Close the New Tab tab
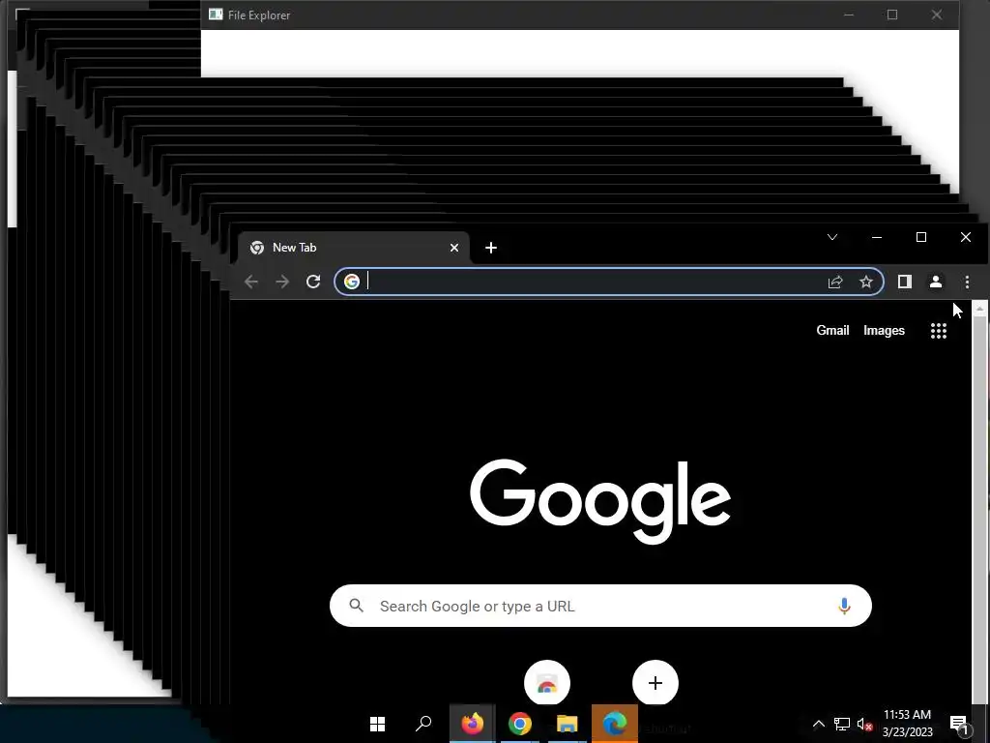This screenshot has height=743, width=990. tap(454, 248)
